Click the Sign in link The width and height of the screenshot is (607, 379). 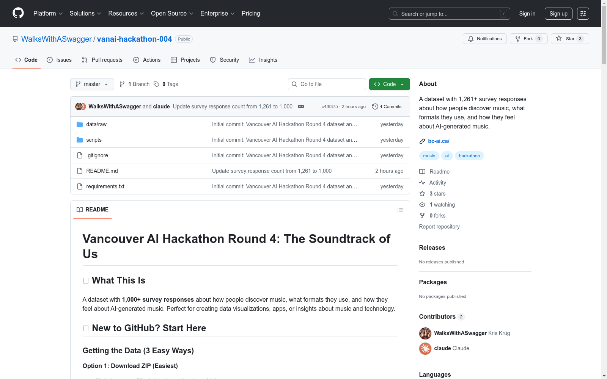(527, 14)
